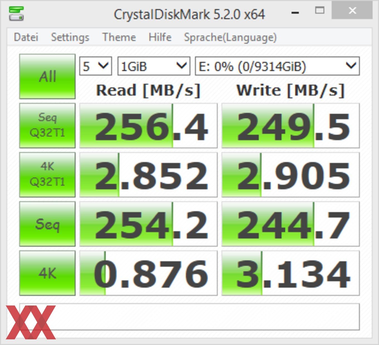Click the Seq Q32T1 write result 249.5
This screenshot has width=379, height=345.
pyautogui.click(x=291, y=126)
